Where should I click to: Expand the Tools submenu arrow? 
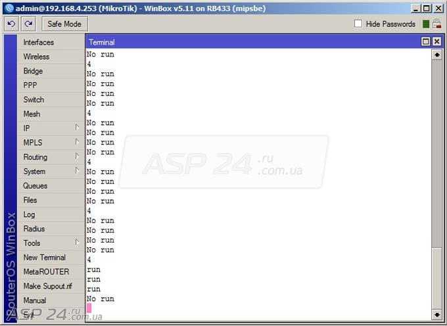(77, 243)
